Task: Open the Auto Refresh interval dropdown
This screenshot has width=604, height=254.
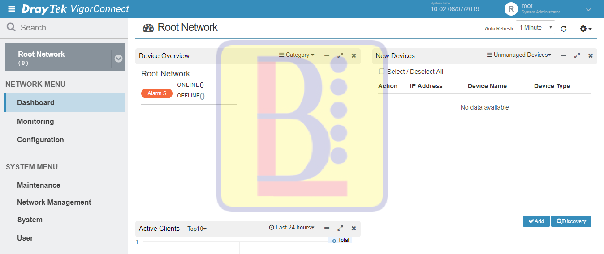Action: 535,28
